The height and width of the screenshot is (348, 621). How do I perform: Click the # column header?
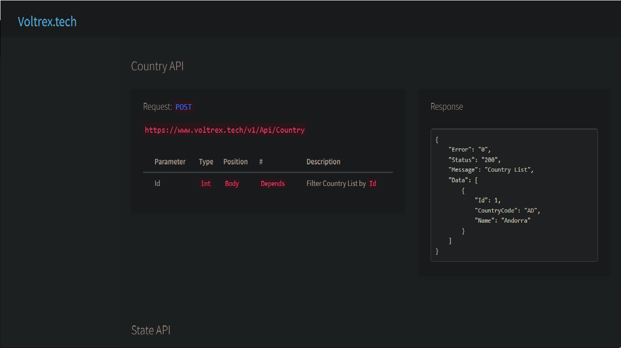click(x=261, y=162)
